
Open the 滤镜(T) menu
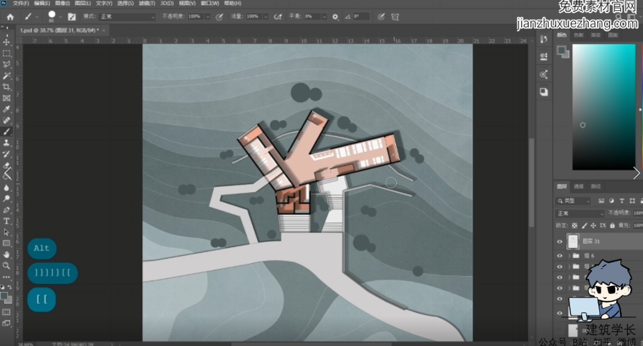point(147,4)
